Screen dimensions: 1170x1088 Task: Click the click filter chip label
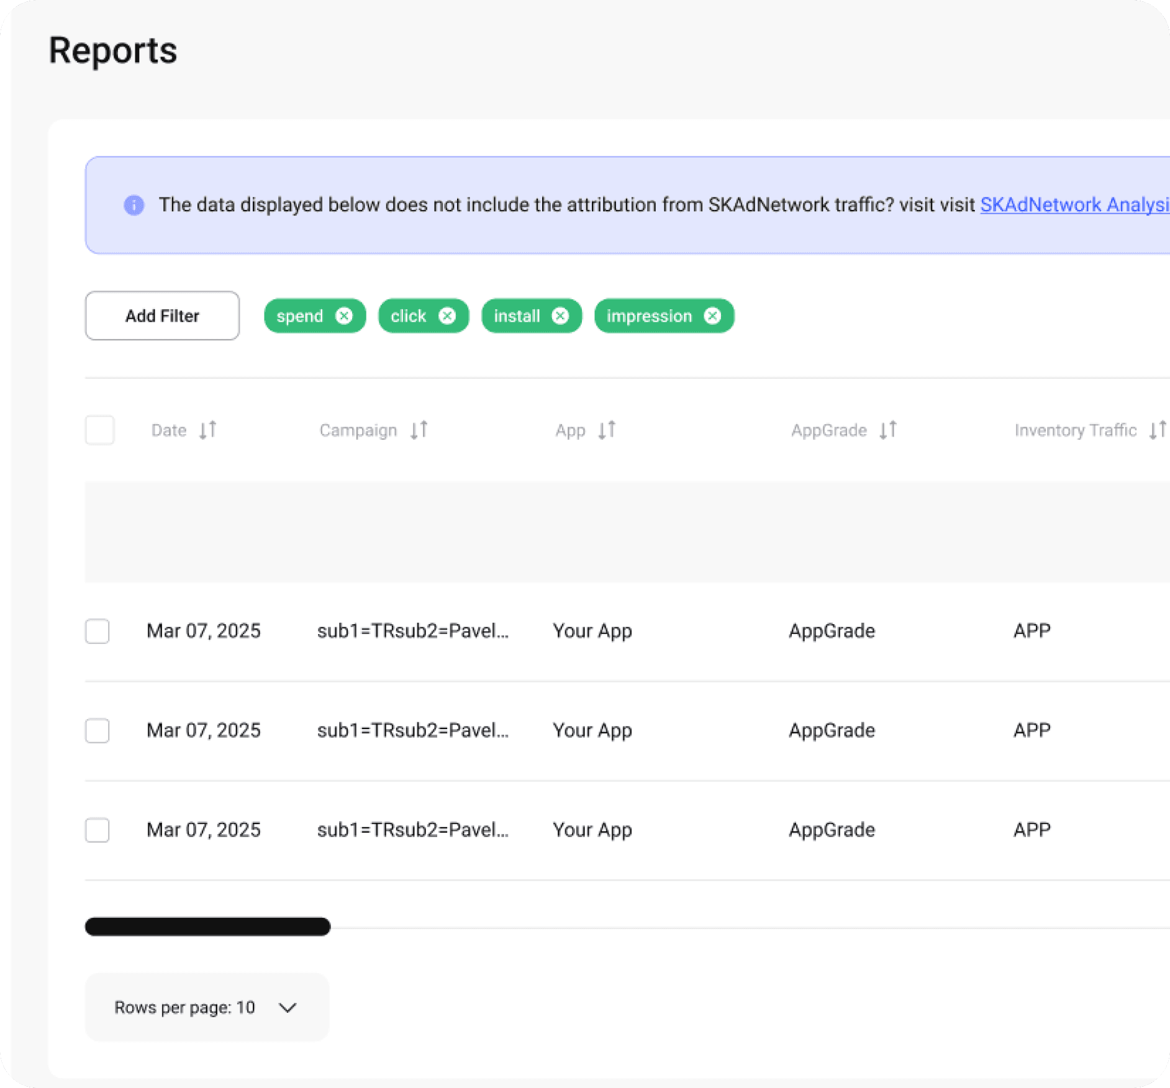(x=409, y=316)
